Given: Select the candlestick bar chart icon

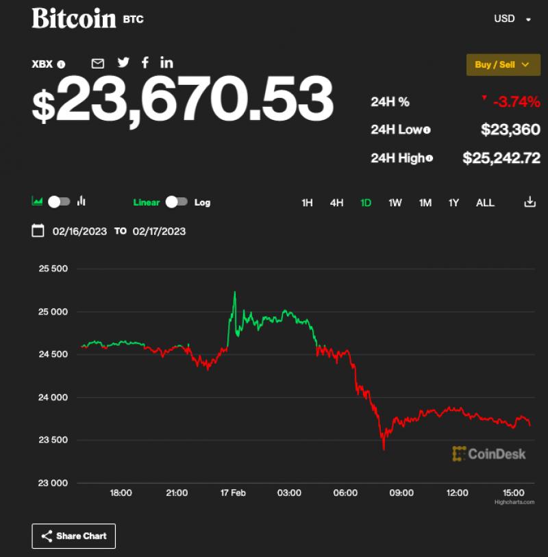Looking at the screenshot, I should click(82, 201).
